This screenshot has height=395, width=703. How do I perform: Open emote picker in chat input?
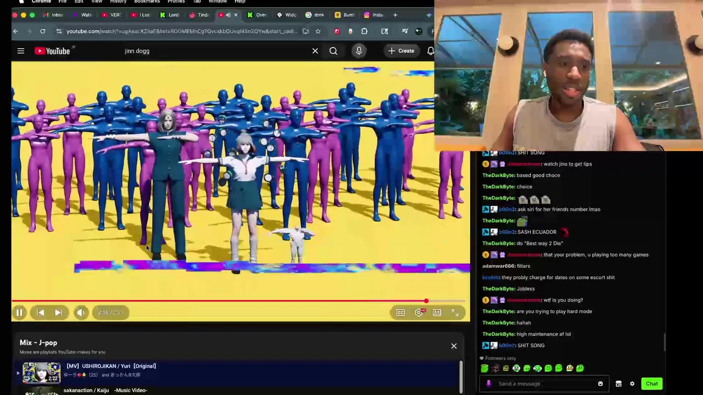click(600, 384)
